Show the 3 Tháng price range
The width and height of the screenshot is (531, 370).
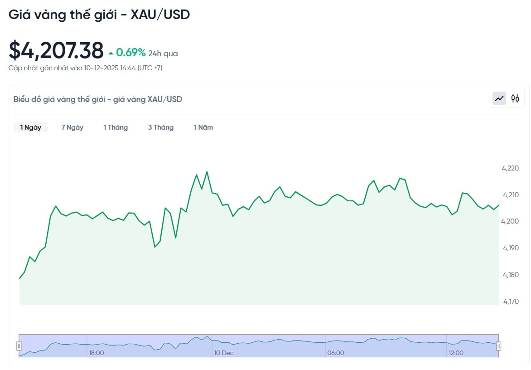pos(161,127)
